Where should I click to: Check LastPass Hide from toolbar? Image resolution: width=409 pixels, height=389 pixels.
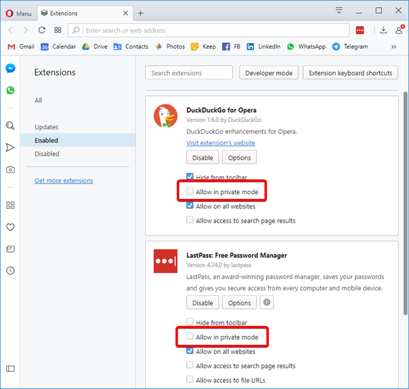(190, 321)
